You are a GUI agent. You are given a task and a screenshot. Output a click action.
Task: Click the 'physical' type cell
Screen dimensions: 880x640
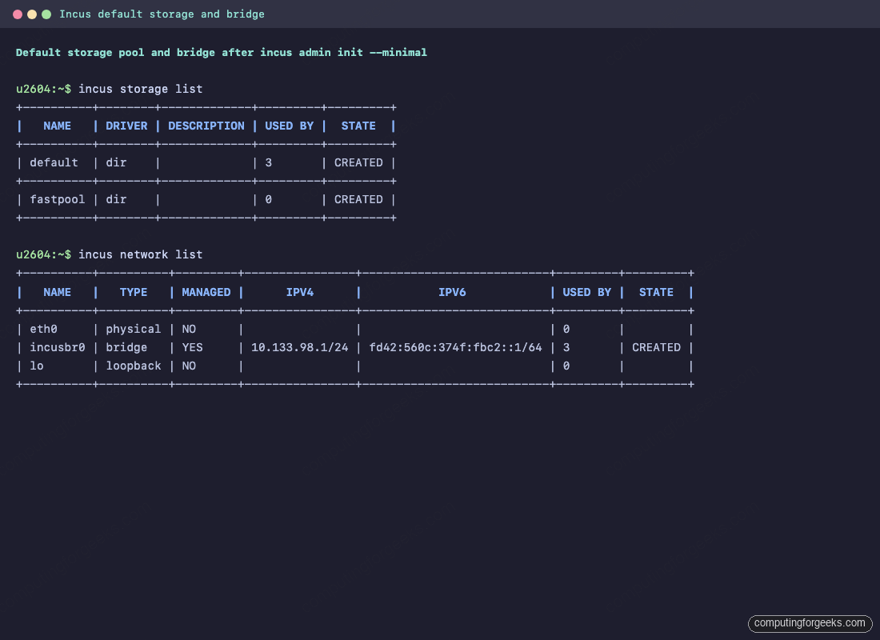click(134, 330)
